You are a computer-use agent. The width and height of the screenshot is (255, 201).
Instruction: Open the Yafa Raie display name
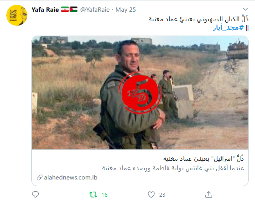click(x=45, y=10)
